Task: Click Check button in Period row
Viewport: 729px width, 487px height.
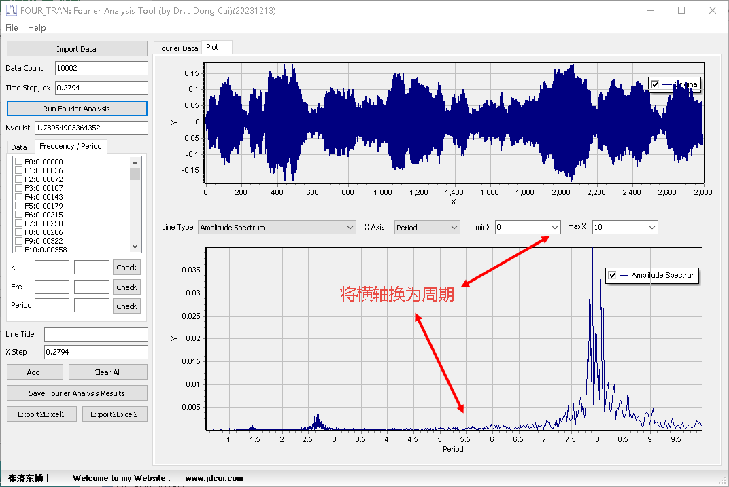Action: pyautogui.click(x=126, y=306)
